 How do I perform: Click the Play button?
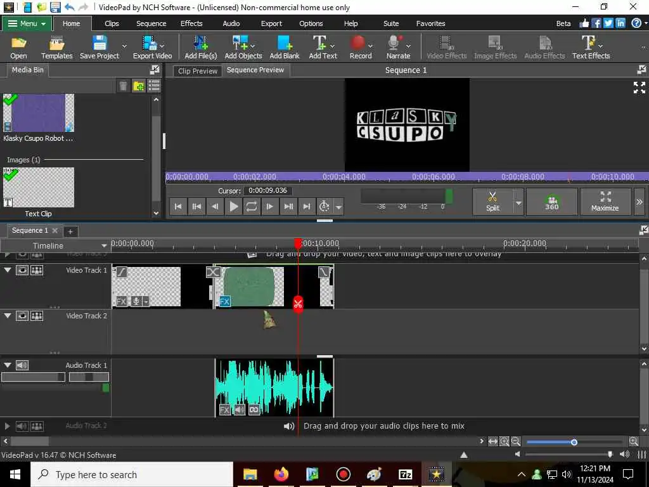233,206
